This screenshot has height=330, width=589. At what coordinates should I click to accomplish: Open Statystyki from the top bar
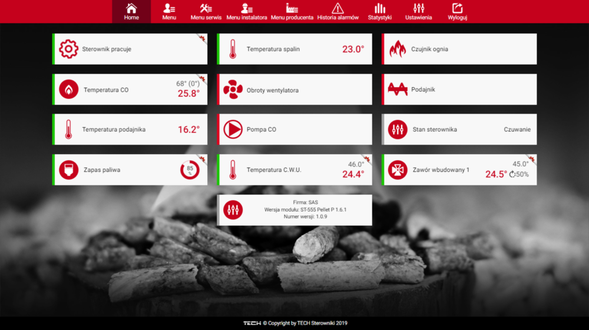pyautogui.click(x=379, y=11)
